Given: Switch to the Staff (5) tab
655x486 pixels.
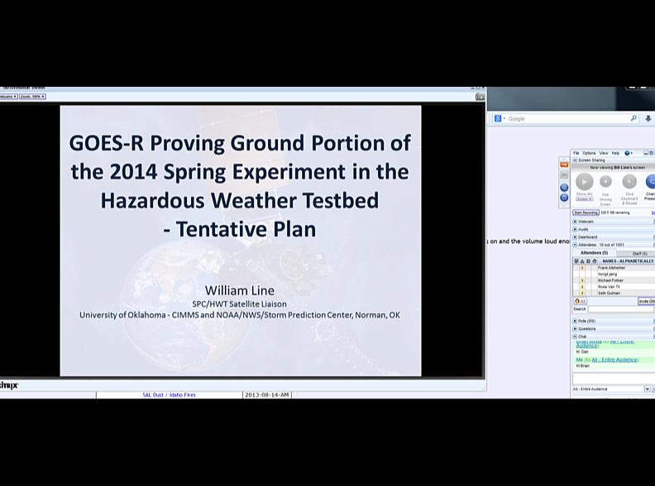Looking at the screenshot, I should click(638, 253).
